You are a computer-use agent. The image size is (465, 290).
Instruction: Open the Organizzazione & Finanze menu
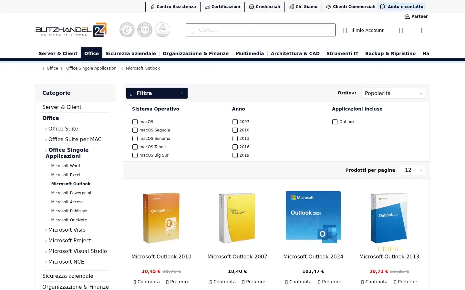[196, 53]
